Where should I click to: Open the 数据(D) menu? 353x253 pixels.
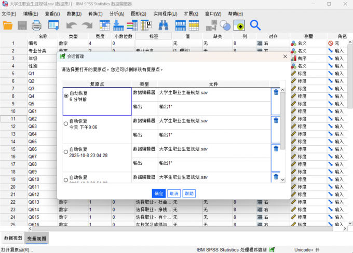[74, 13]
